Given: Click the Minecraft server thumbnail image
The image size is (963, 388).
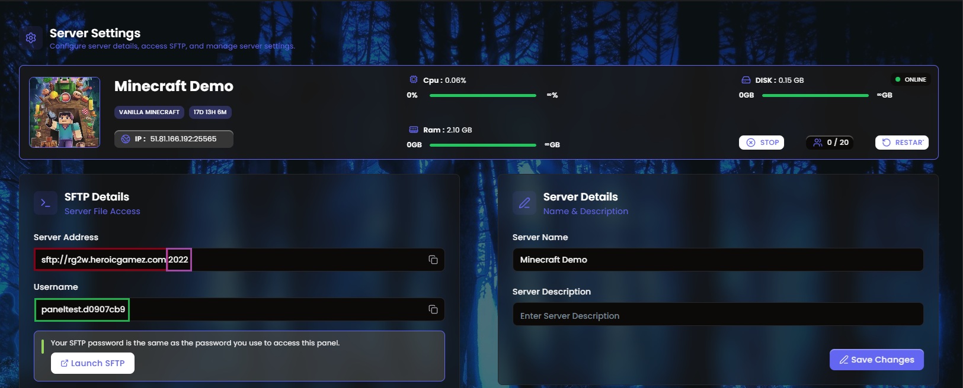Looking at the screenshot, I should [x=65, y=112].
